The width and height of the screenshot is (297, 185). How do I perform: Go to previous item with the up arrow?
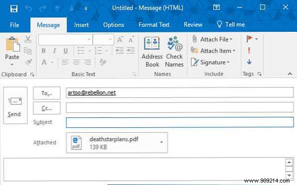pyautogui.click(x=57, y=8)
